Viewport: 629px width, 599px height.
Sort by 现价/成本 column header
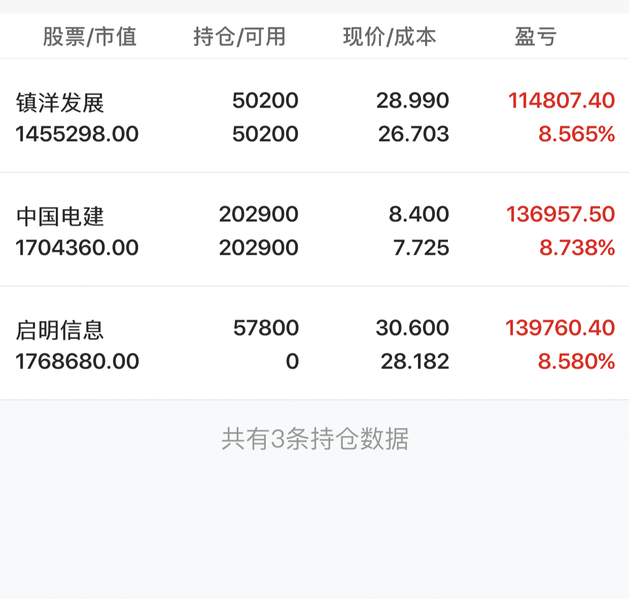[390, 37]
